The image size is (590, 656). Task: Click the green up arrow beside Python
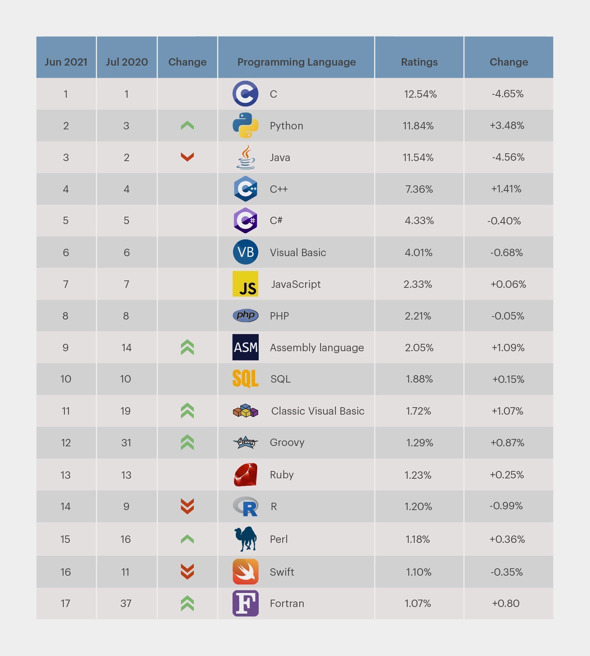pos(187,126)
